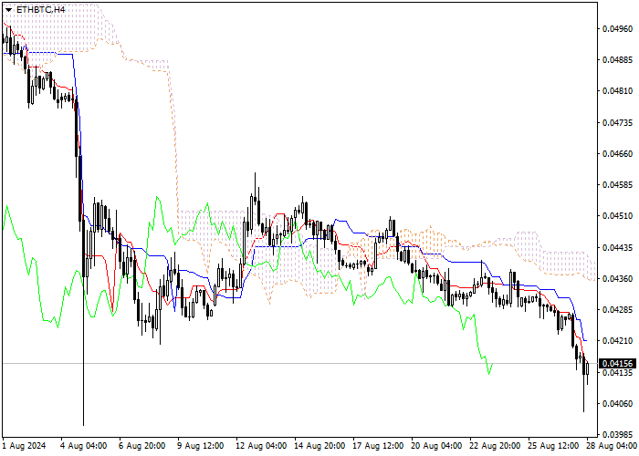Click the 20 Aug 04:00 time label

pos(437,446)
